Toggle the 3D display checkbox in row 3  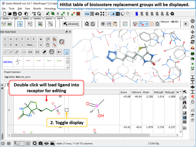pos(67,110)
